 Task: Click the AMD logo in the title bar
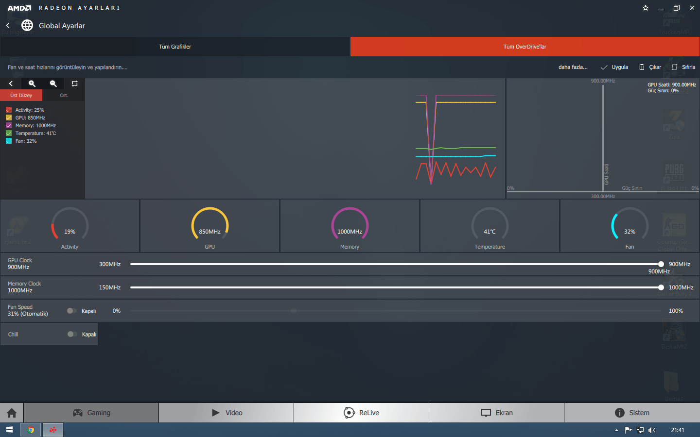[19, 8]
